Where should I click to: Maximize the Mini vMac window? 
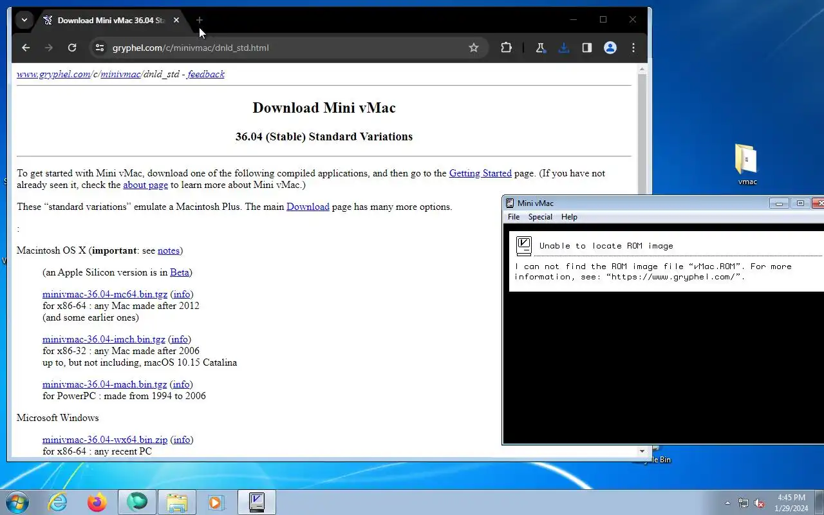tap(800, 203)
